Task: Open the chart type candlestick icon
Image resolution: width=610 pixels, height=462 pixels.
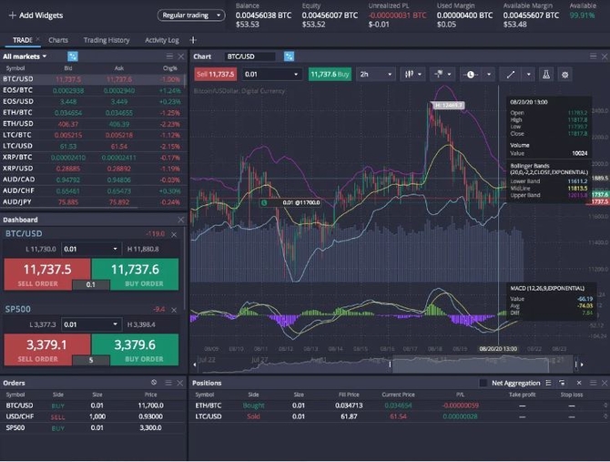Action: [409, 75]
